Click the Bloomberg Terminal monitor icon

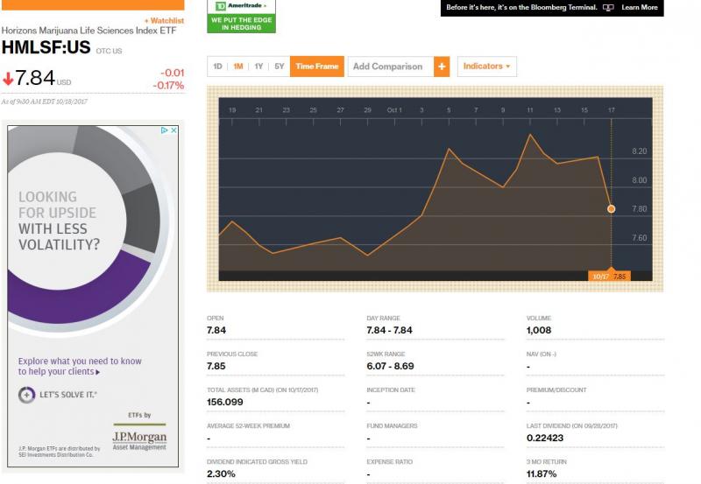click(x=608, y=8)
